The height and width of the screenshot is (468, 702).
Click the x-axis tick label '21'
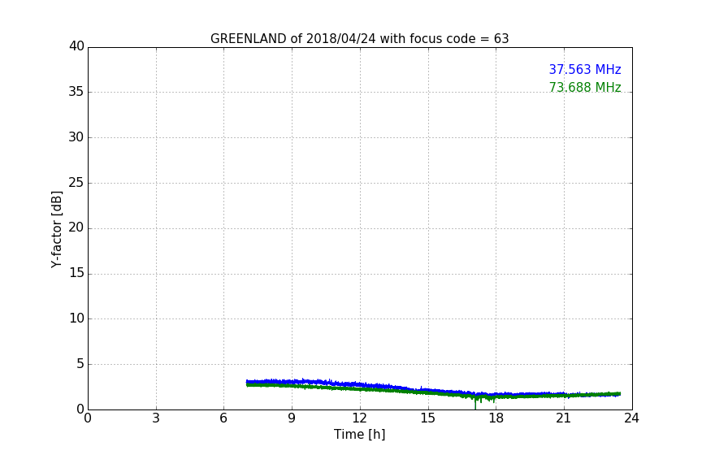[564, 418]
